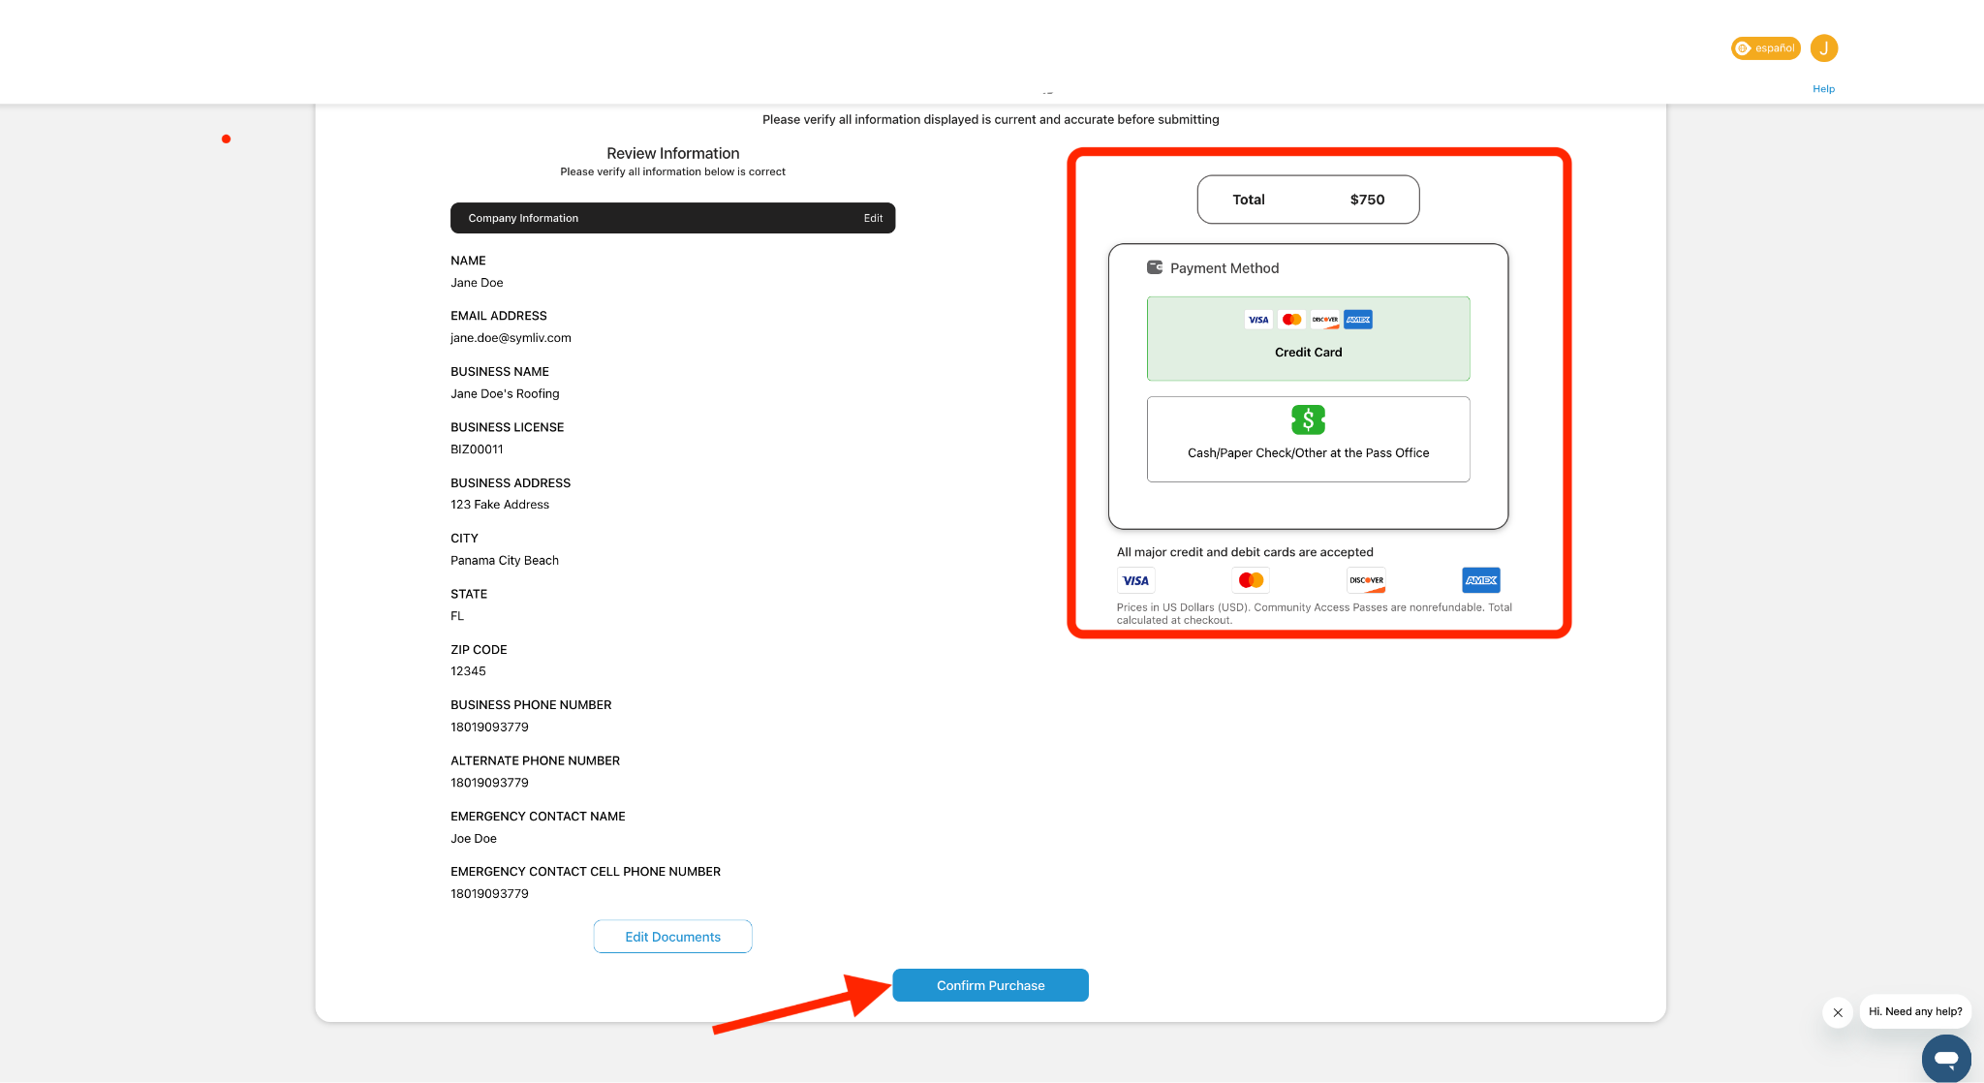Click the Discover logo in accepted cards row
Screen dimensions: 1984x1083
(x=1366, y=580)
